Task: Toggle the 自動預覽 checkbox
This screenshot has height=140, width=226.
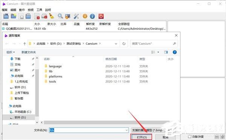Action: pos(190,136)
